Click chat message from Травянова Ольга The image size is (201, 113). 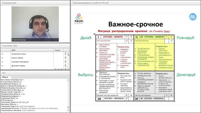(11, 84)
